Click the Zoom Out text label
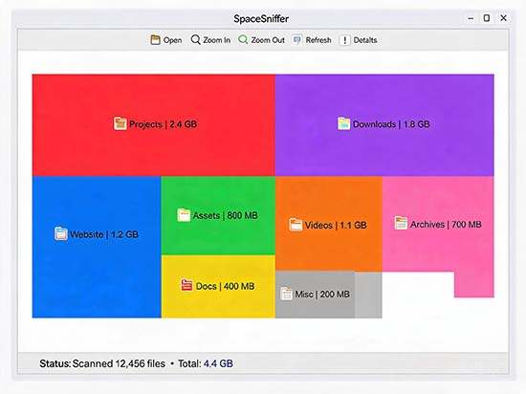 268,40
